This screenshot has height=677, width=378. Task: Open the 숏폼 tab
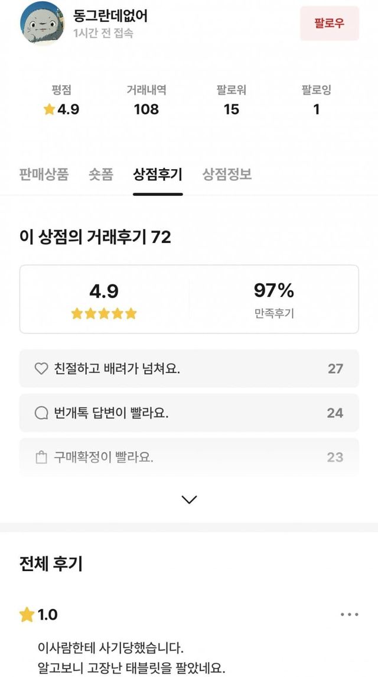101,174
